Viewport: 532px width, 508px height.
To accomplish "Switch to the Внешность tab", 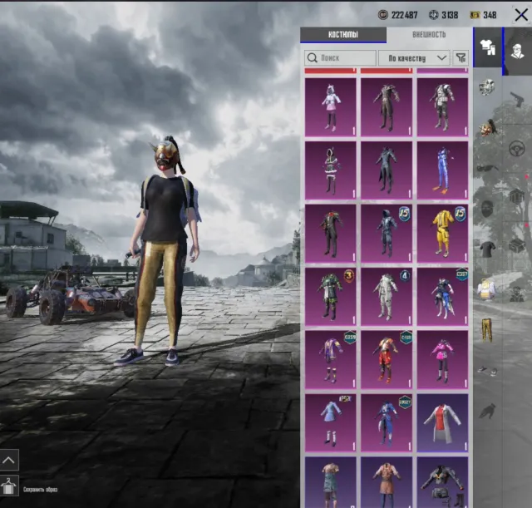I will (x=429, y=35).
